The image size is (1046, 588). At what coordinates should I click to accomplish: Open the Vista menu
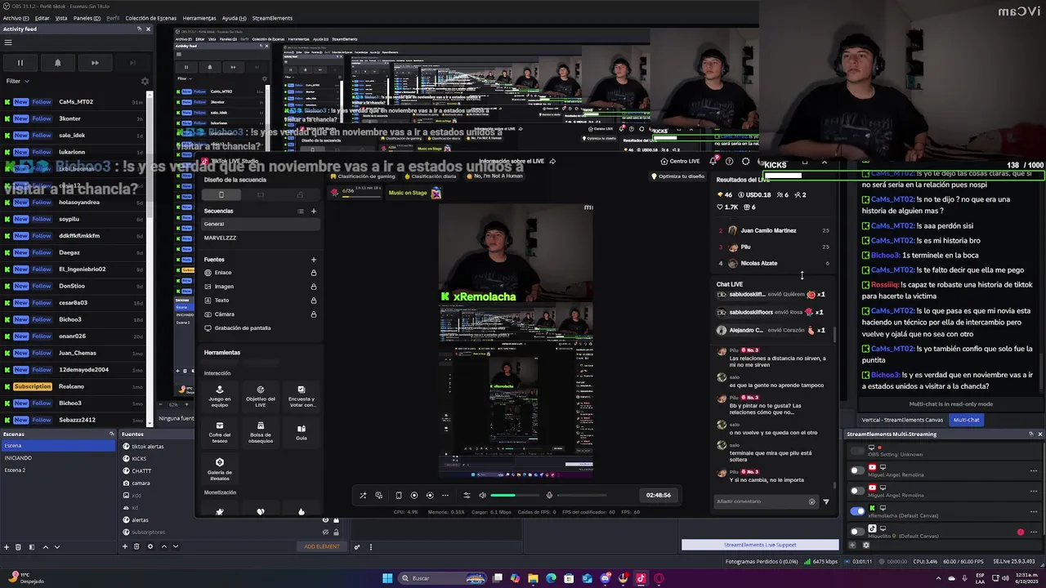pyautogui.click(x=61, y=18)
